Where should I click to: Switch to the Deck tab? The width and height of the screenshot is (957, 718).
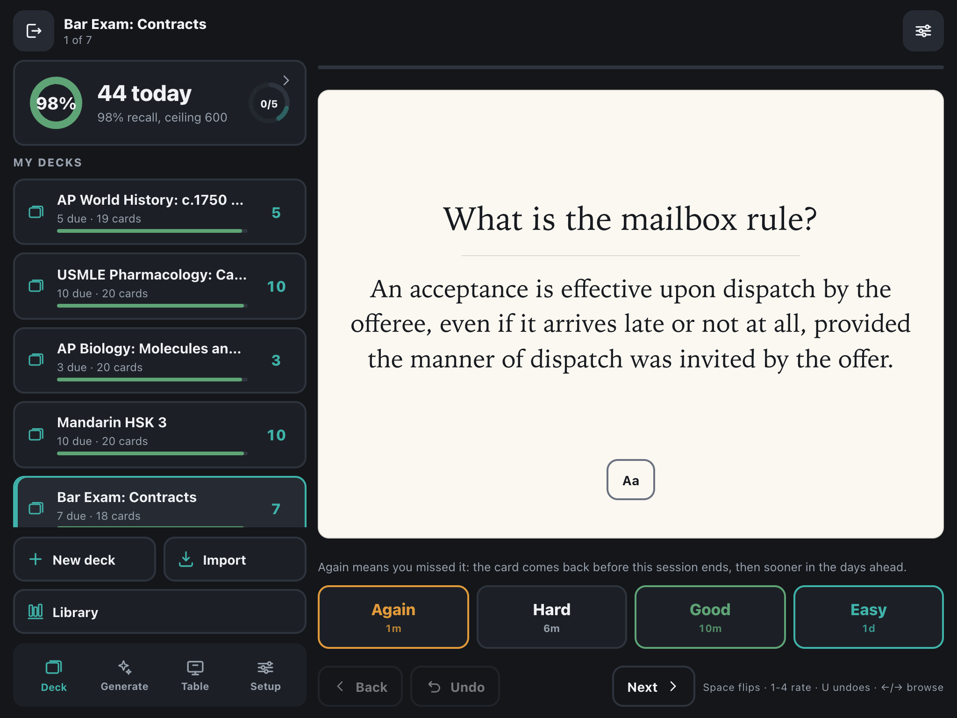coord(54,676)
